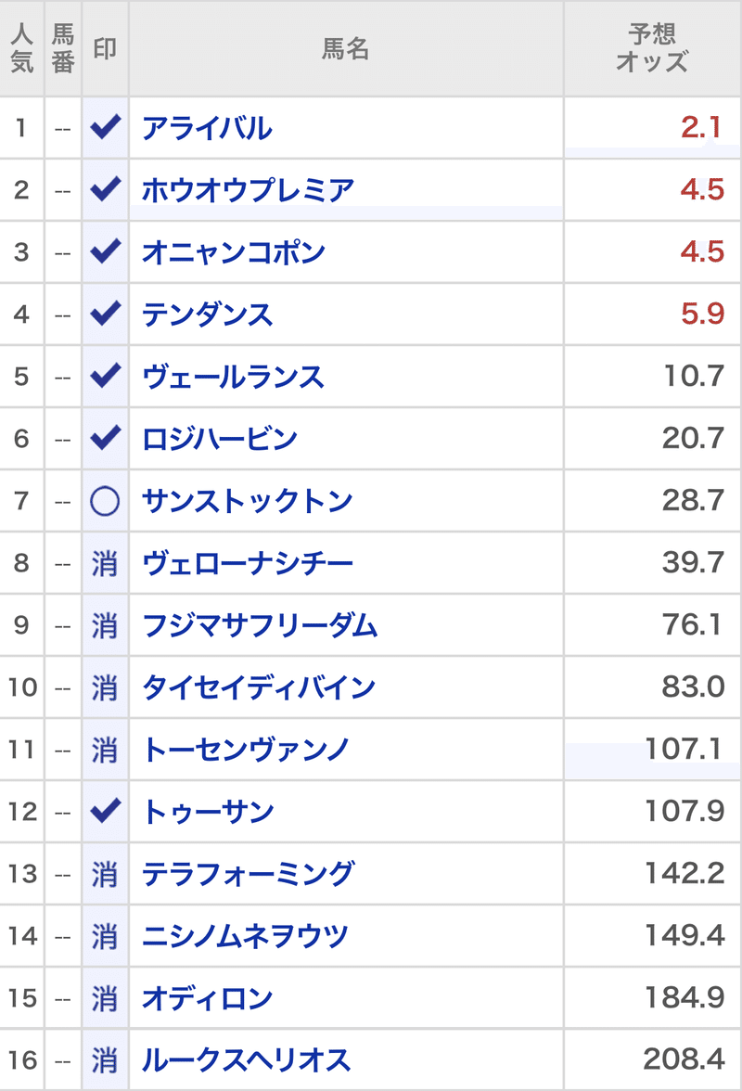Viewport: 742px width, 1091px height.
Task: Click the 消 mark for タイセイディバイン
Action: point(105,687)
